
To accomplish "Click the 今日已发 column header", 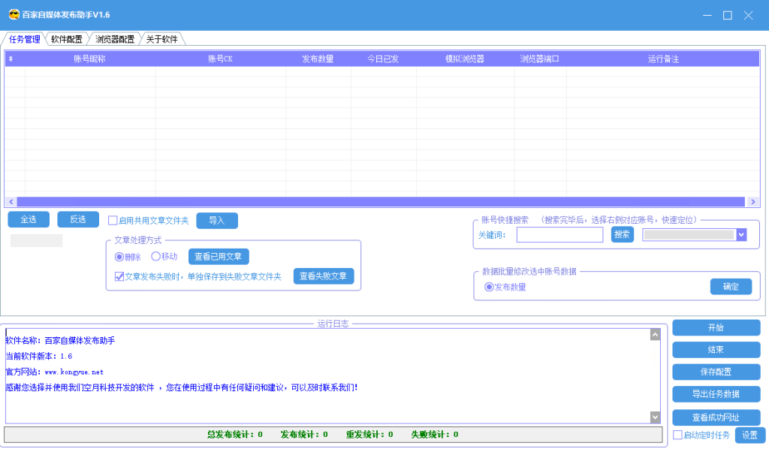I will pyautogui.click(x=383, y=59).
